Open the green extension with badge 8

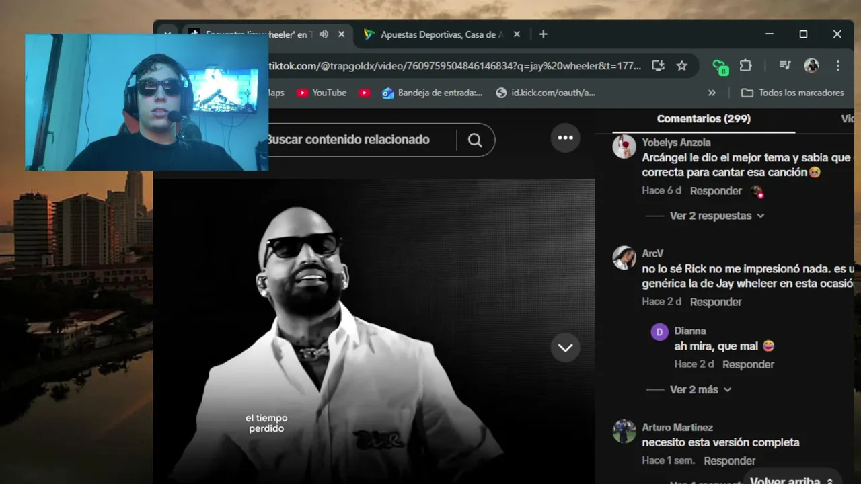[x=720, y=66]
